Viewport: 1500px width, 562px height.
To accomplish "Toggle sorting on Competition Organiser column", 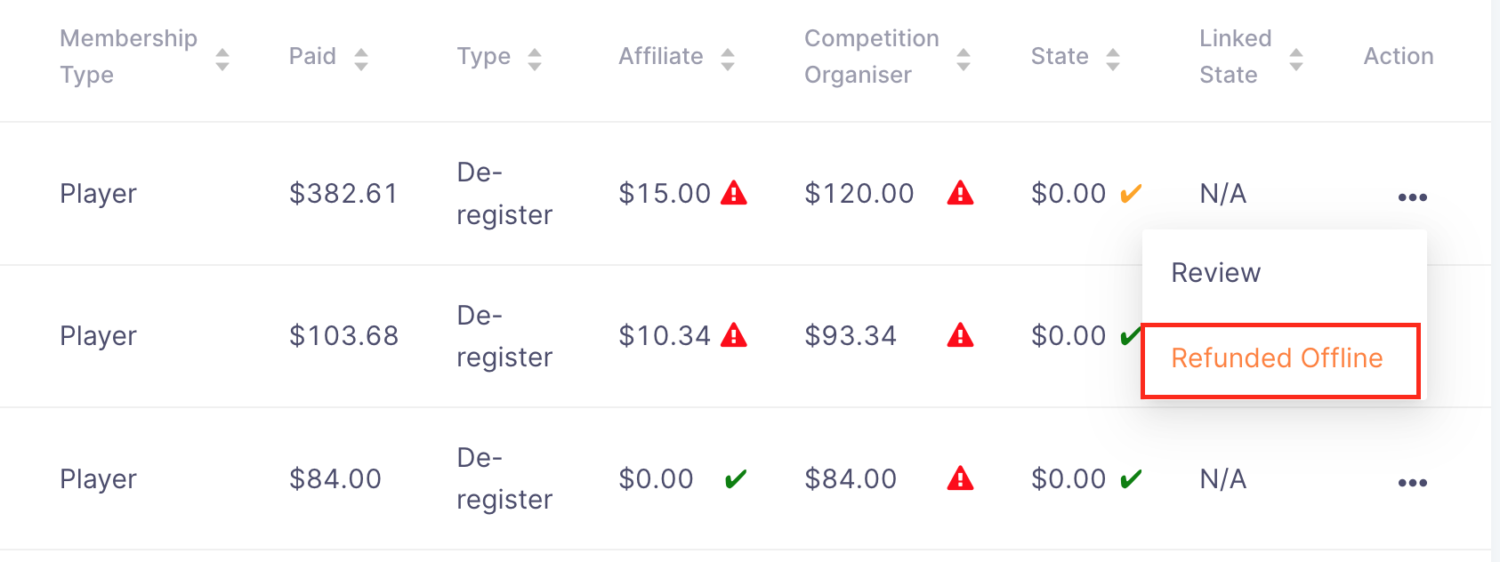I will 963,60.
